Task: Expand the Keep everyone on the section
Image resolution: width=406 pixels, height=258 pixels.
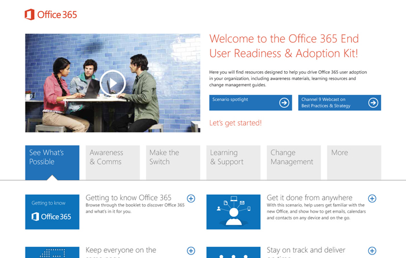Action: point(191,251)
